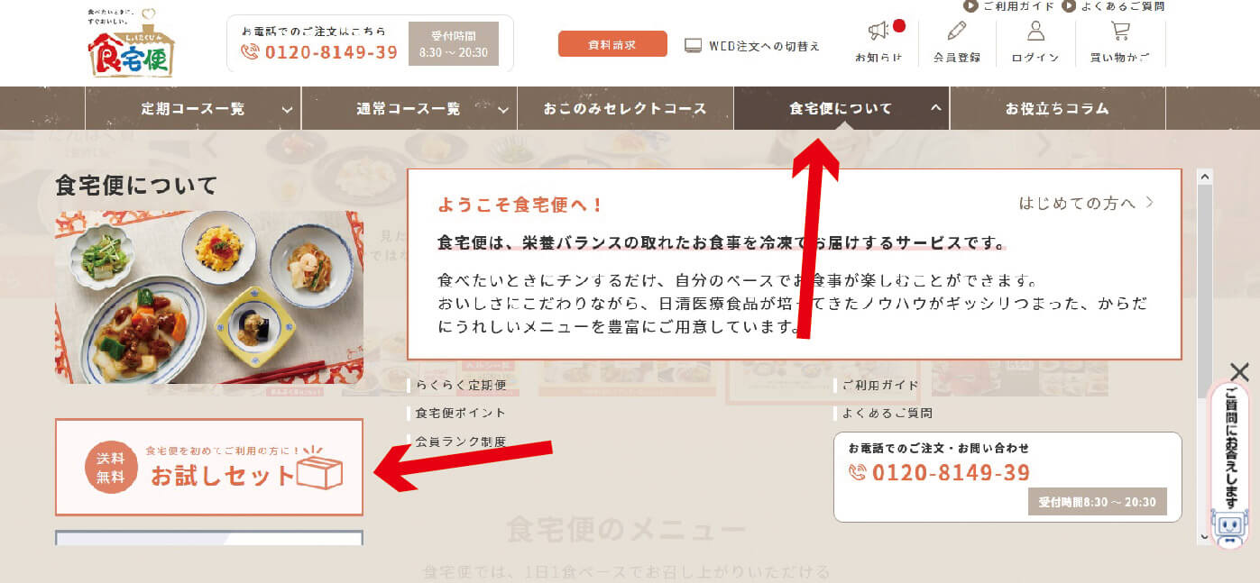This screenshot has width=1260, height=583.
Task: Select the お役立ちコラム menu item
Action: coord(1057,109)
